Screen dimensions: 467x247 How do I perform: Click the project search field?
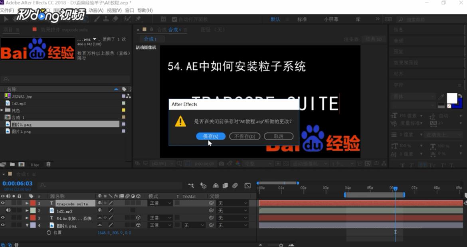(65, 79)
